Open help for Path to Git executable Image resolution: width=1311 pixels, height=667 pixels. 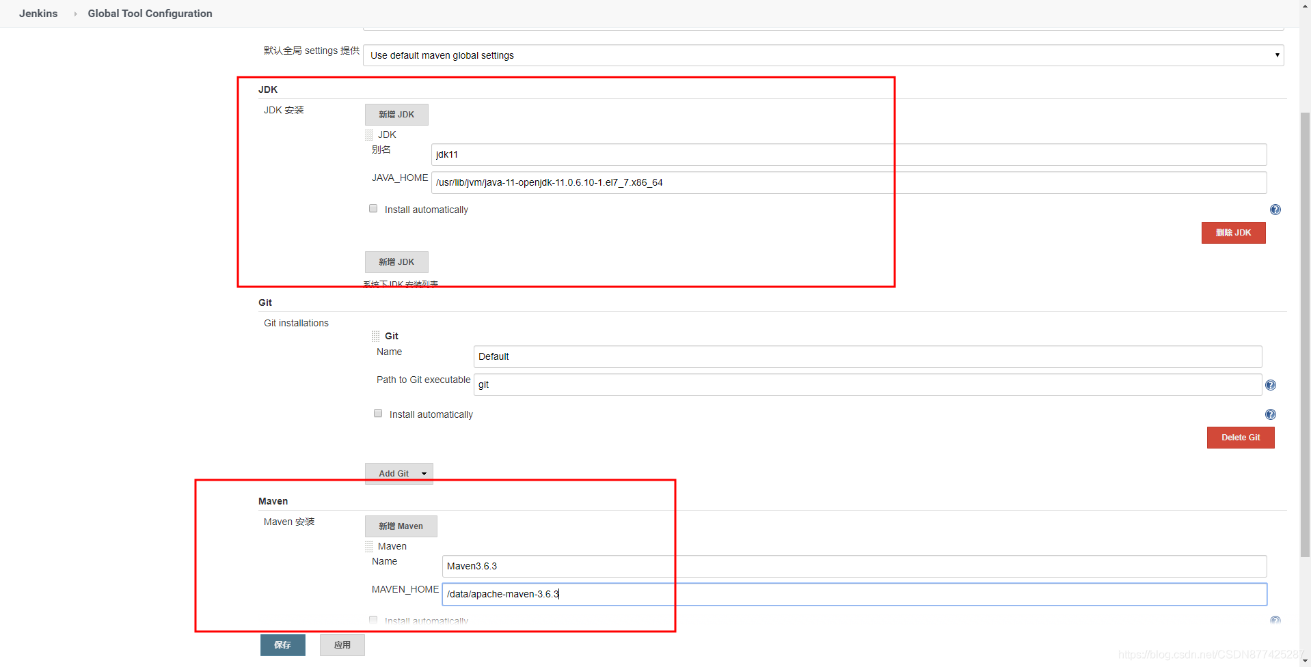1271,385
